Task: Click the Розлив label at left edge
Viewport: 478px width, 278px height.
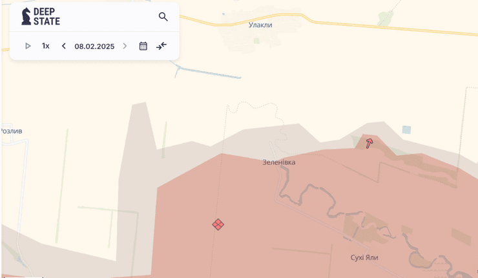Action: [x=11, y=131]
